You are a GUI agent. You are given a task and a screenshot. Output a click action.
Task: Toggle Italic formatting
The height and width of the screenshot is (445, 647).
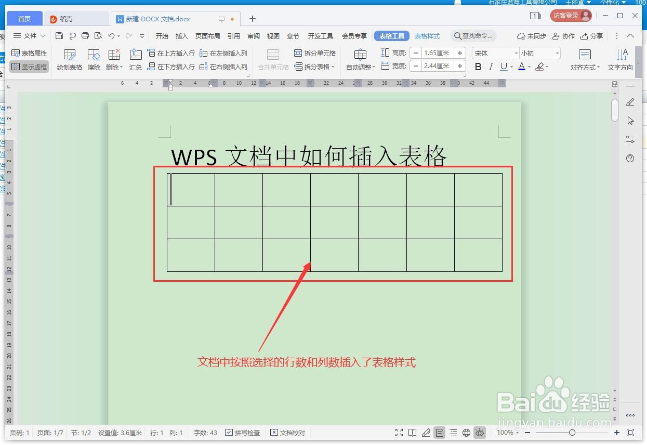click(491, 67)
